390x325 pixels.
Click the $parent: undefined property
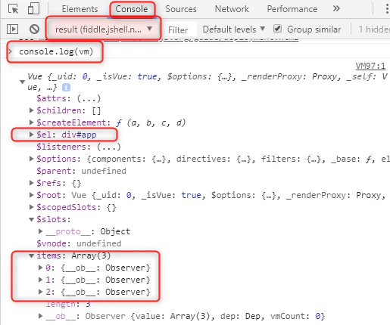click(81, 171)
